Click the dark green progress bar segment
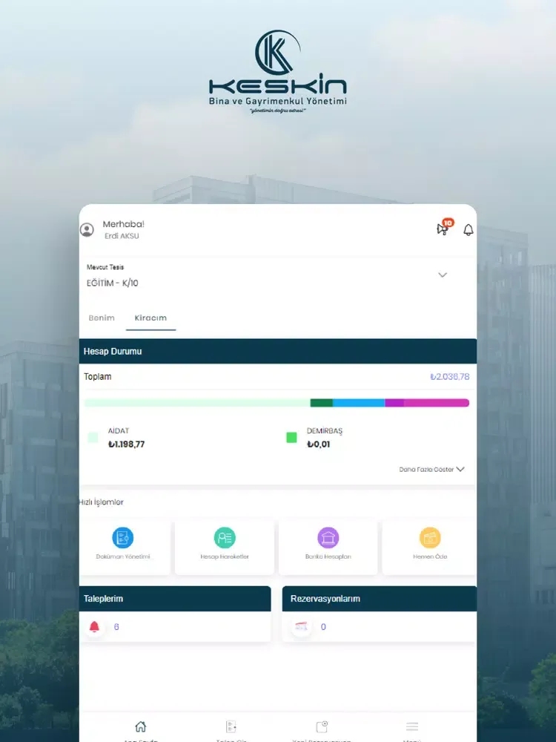 point(322,403)
